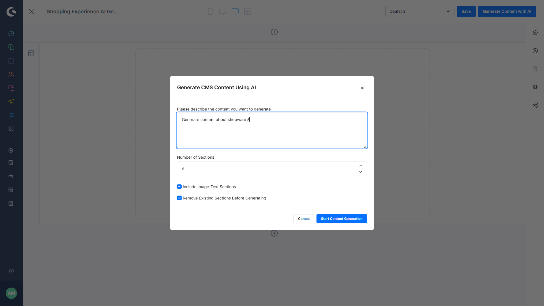Start Content Generation
This screenshot has width=544, height=306.
point(341,218)
